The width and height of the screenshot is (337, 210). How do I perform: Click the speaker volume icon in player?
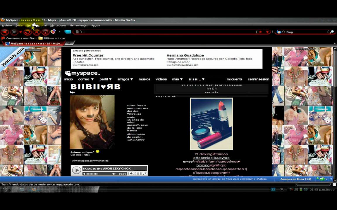pos(114,174)
